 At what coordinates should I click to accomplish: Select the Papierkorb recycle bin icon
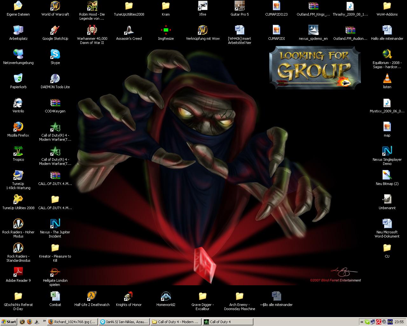(18, 79)
